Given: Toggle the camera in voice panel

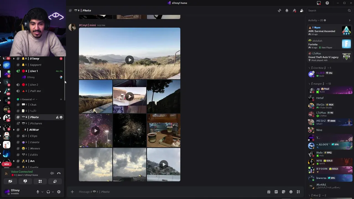Looking at the screenshot, I should 10,181.
